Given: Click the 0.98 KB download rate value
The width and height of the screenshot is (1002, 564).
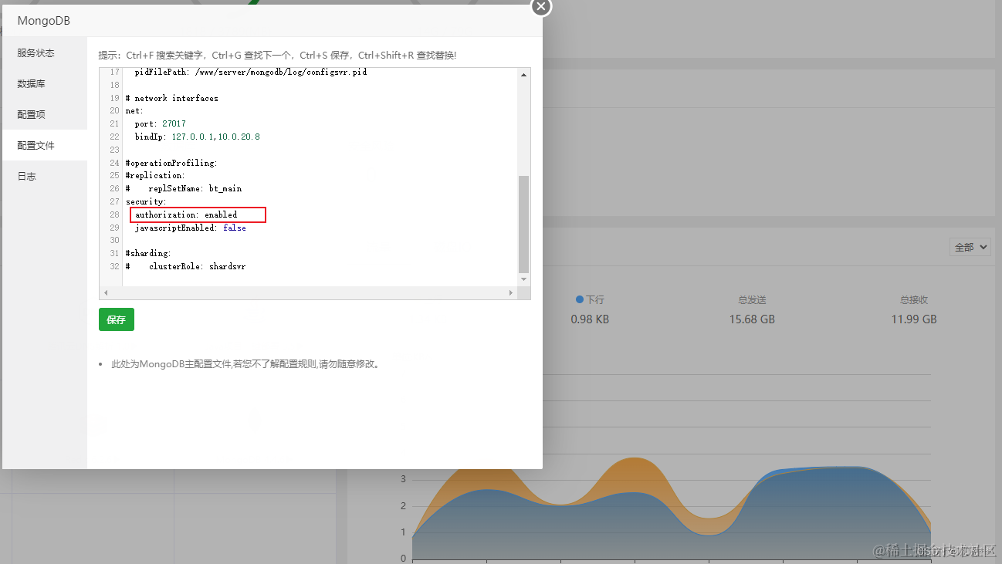Looking at the screenshot, I should pyautogui.click(x=590, y=319).
